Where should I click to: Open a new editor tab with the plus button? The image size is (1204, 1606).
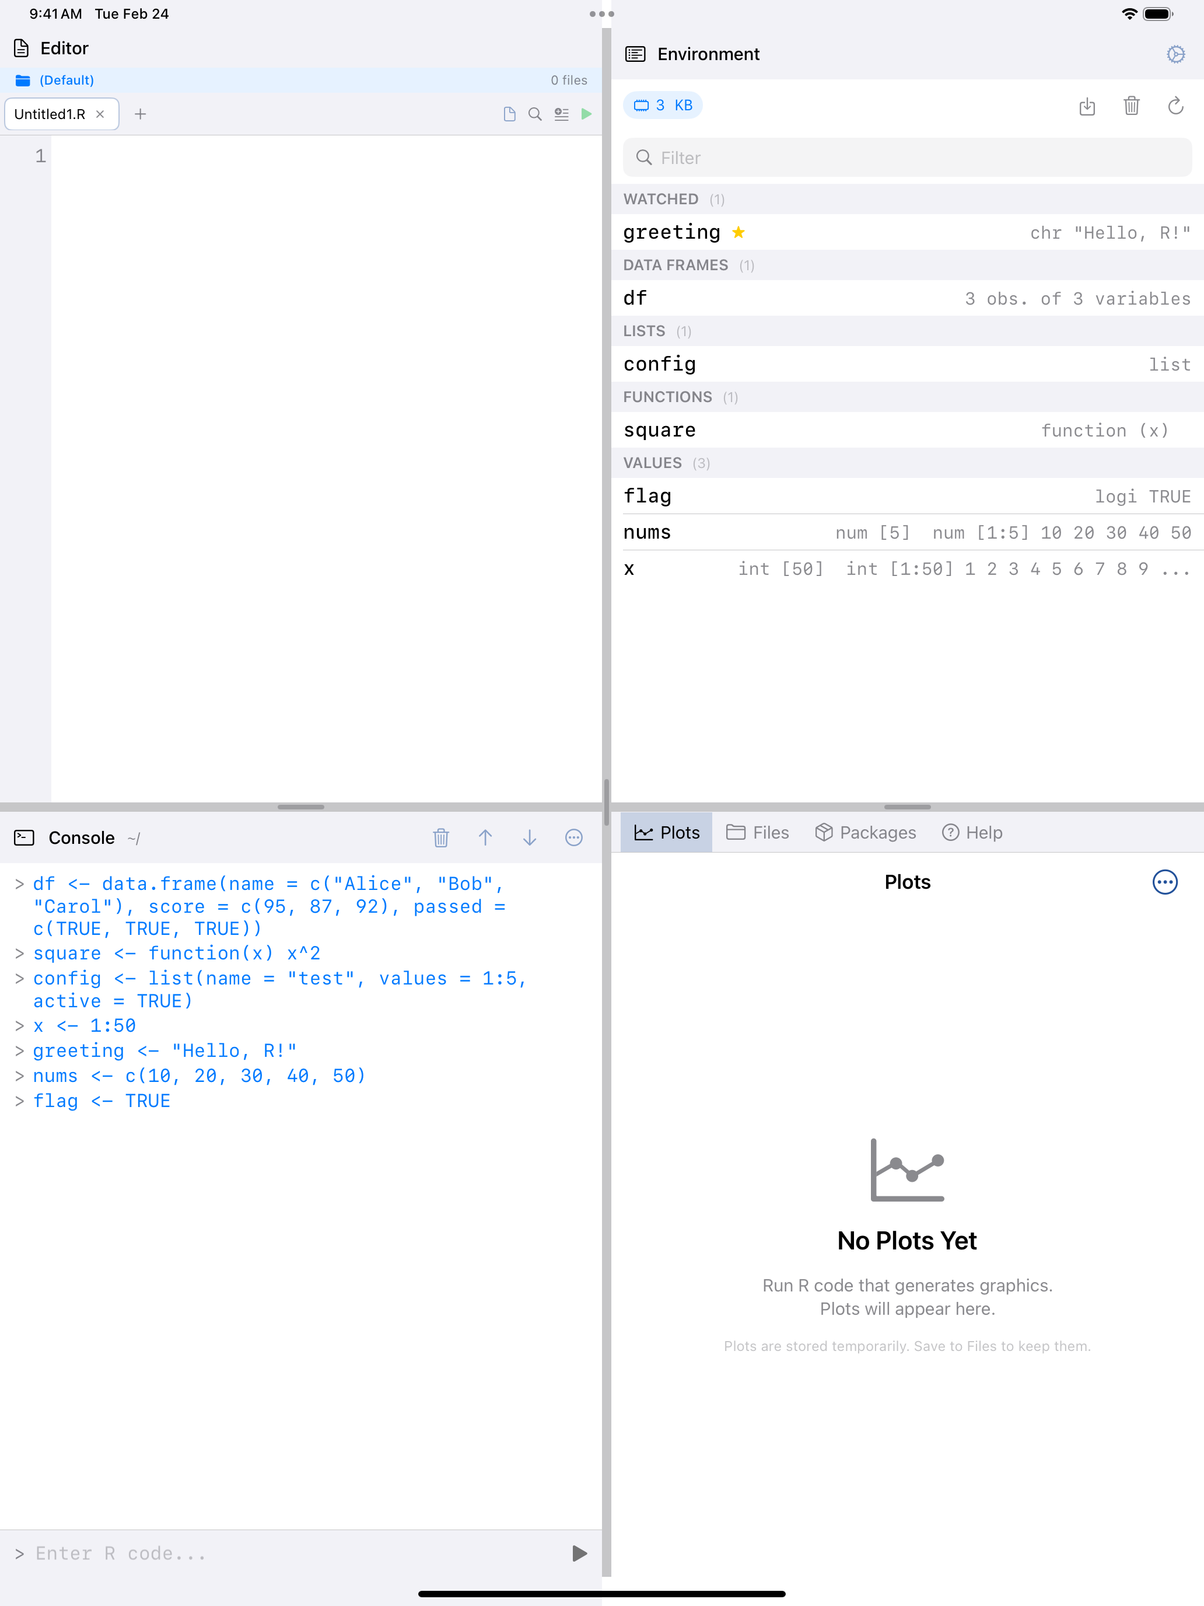click(140, 114)
